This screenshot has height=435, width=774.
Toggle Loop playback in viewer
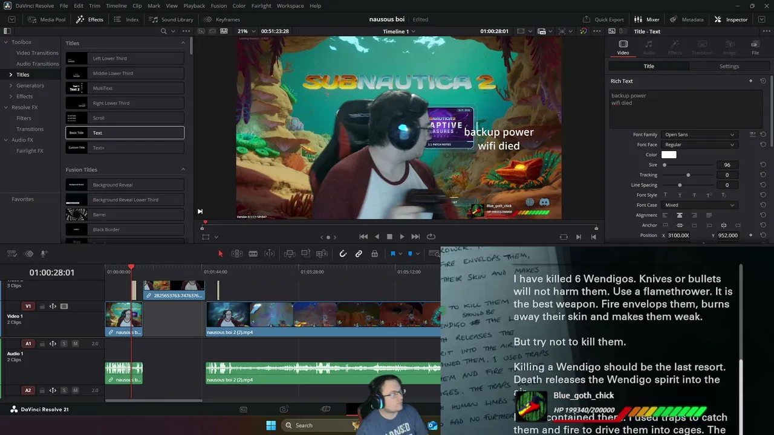431,237
